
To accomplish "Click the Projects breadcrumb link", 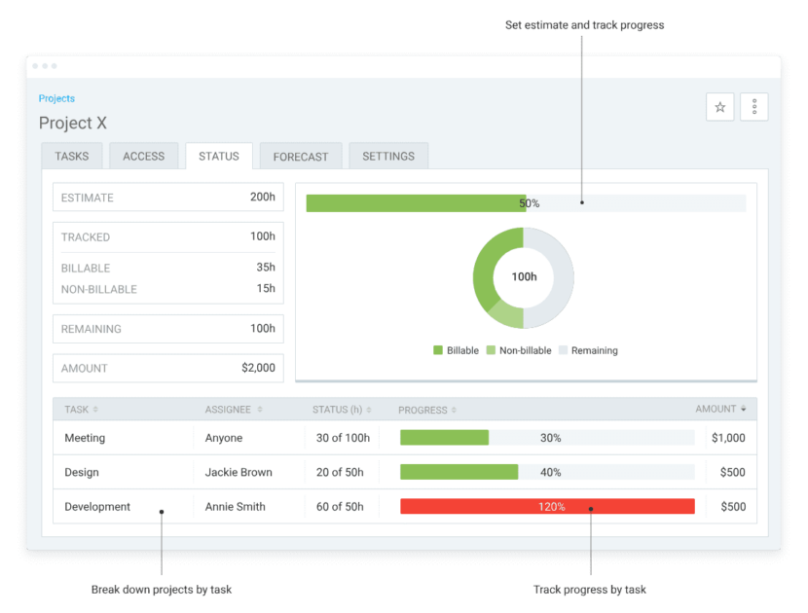I will click(x=56, y=98).
